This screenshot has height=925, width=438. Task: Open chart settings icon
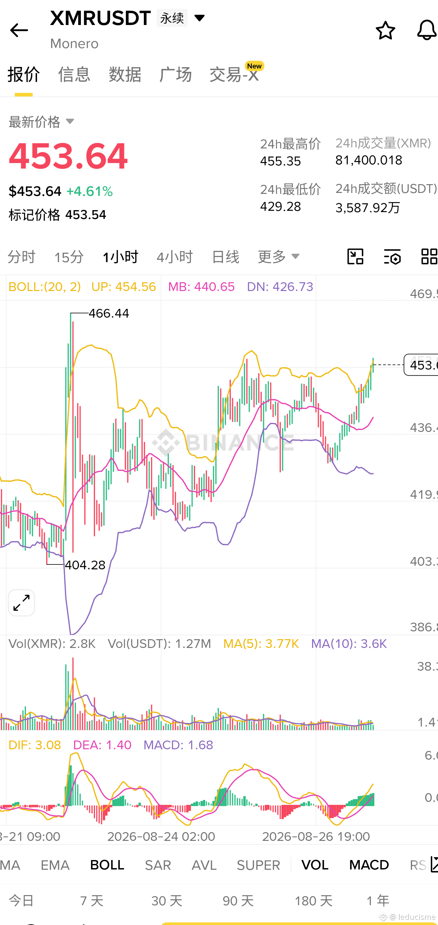tap(392, 257)
